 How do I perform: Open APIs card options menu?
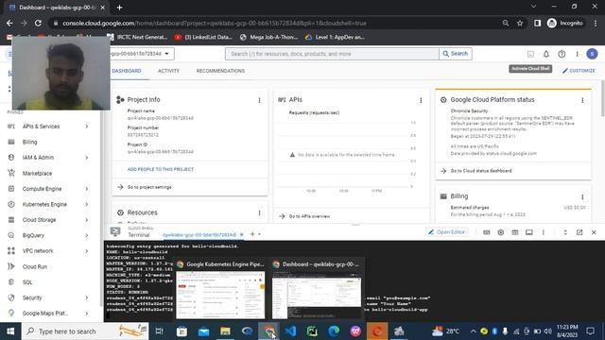point(421,100)
